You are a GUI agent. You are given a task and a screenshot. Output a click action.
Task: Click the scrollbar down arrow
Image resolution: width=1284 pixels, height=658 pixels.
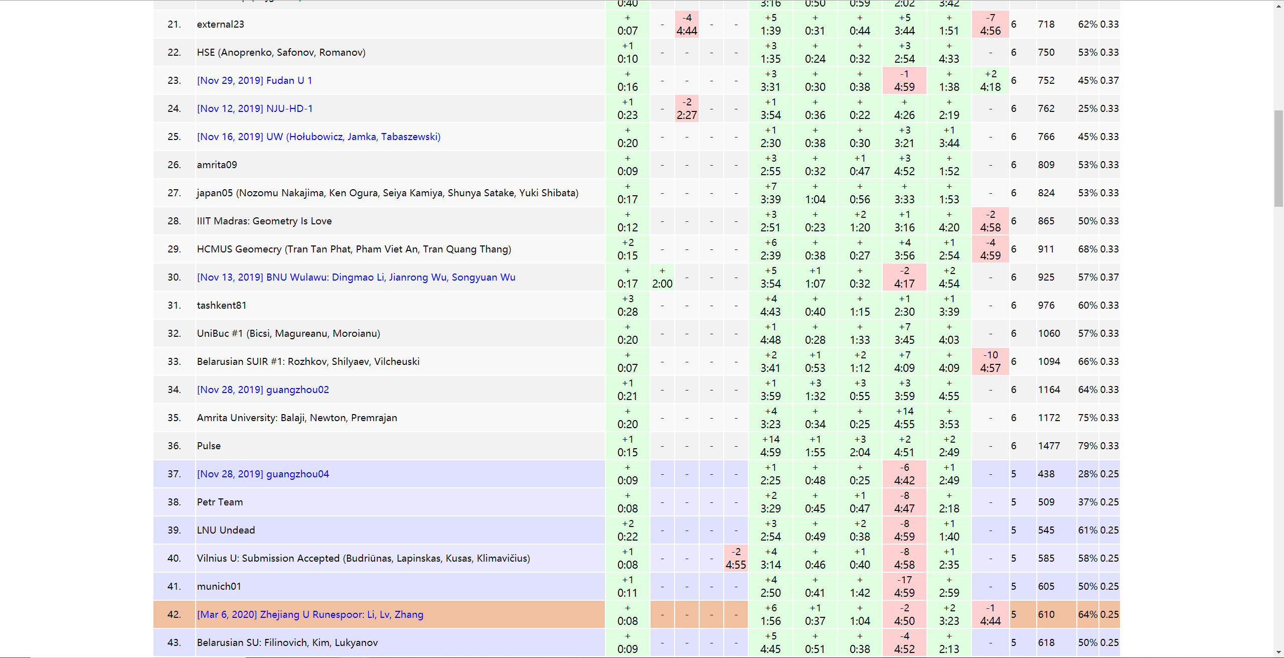pos(1278,652)
